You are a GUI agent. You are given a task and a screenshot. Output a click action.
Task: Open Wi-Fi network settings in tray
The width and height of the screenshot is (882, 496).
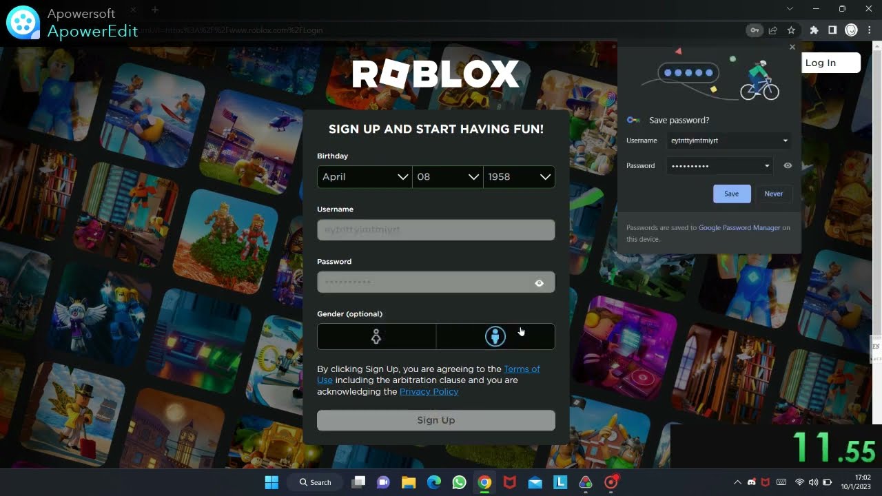800,482
